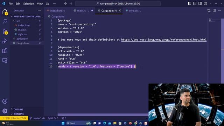Open the Extensions view
Screen dimensions: 224x126
point(5,50)
